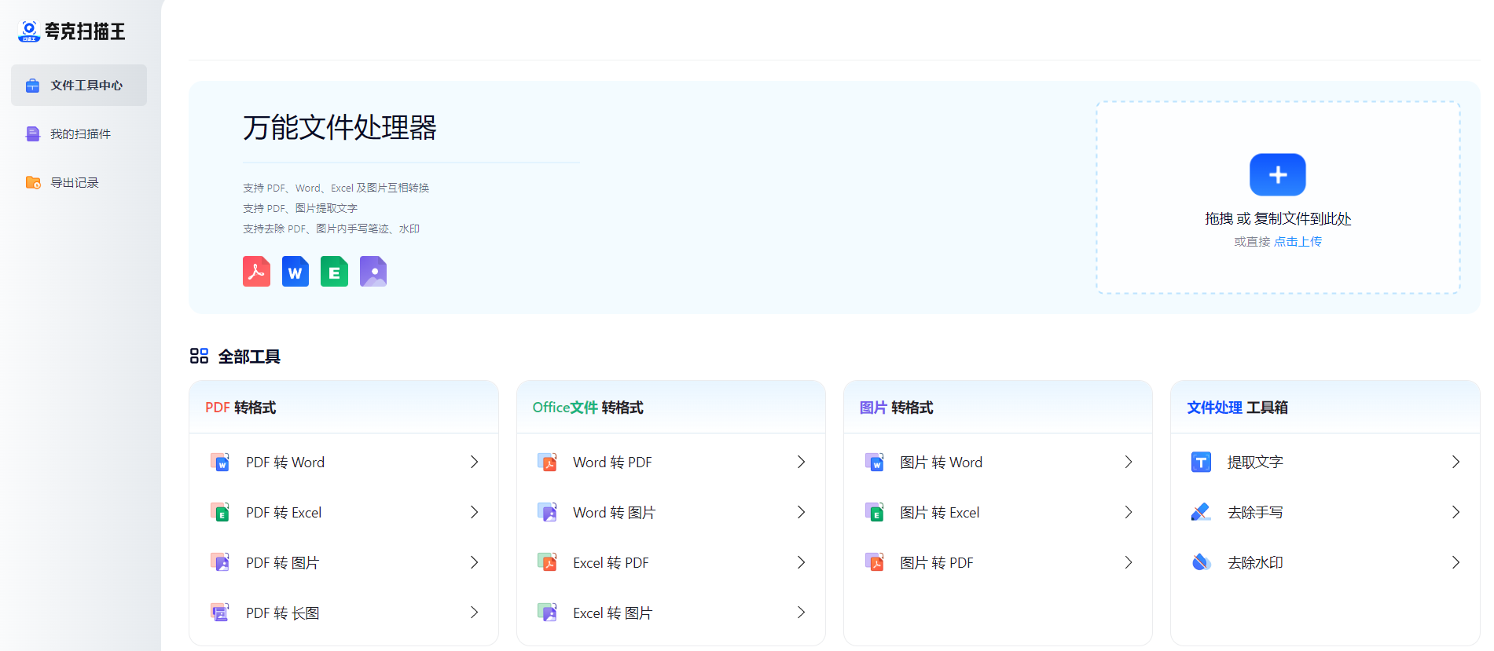1494x651 pixels.
Task: Expand Word 转 图片 chevron arrow
Action: point(801,512)
